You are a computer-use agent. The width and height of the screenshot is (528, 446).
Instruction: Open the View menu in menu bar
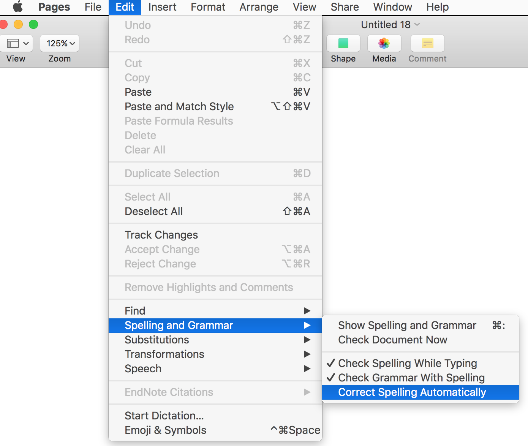305,7
